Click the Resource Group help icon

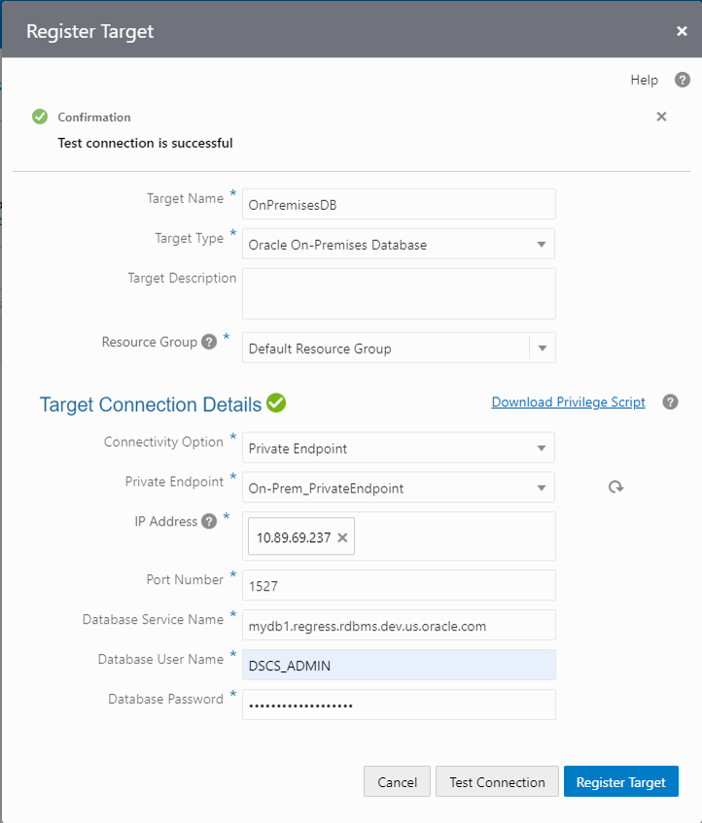[208, 343]
